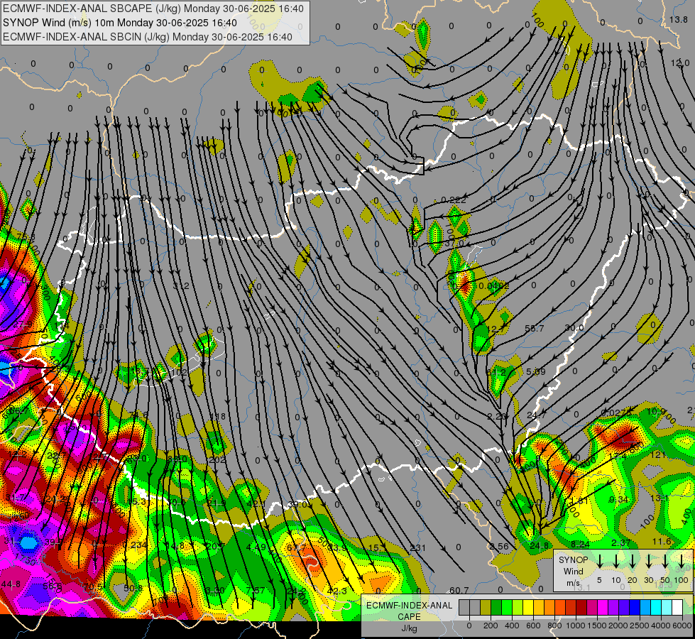This screenshot has height=639, width=695.
Task: Click the '121' value on the map
Action: pos(658,454)
